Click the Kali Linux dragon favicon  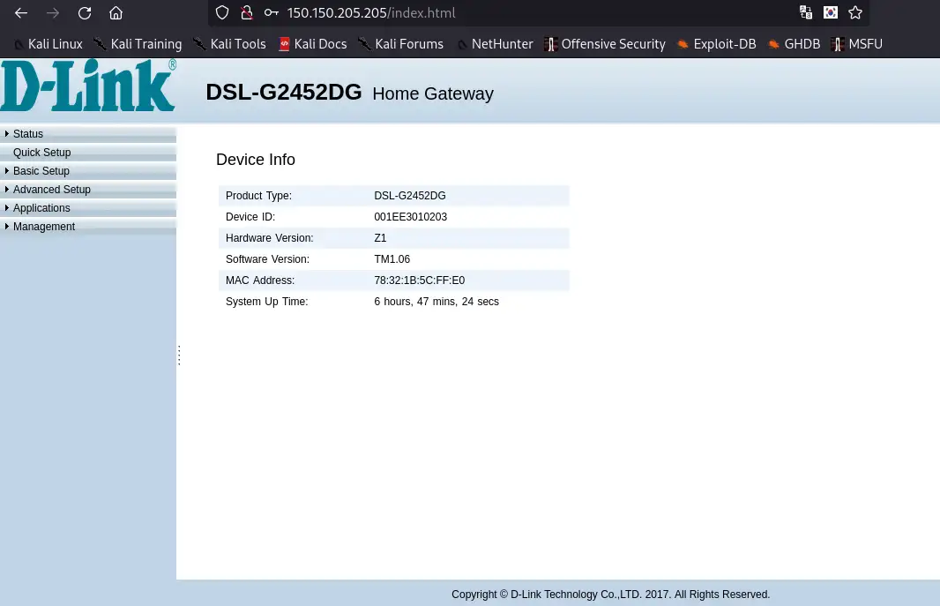tap(19, 44)
